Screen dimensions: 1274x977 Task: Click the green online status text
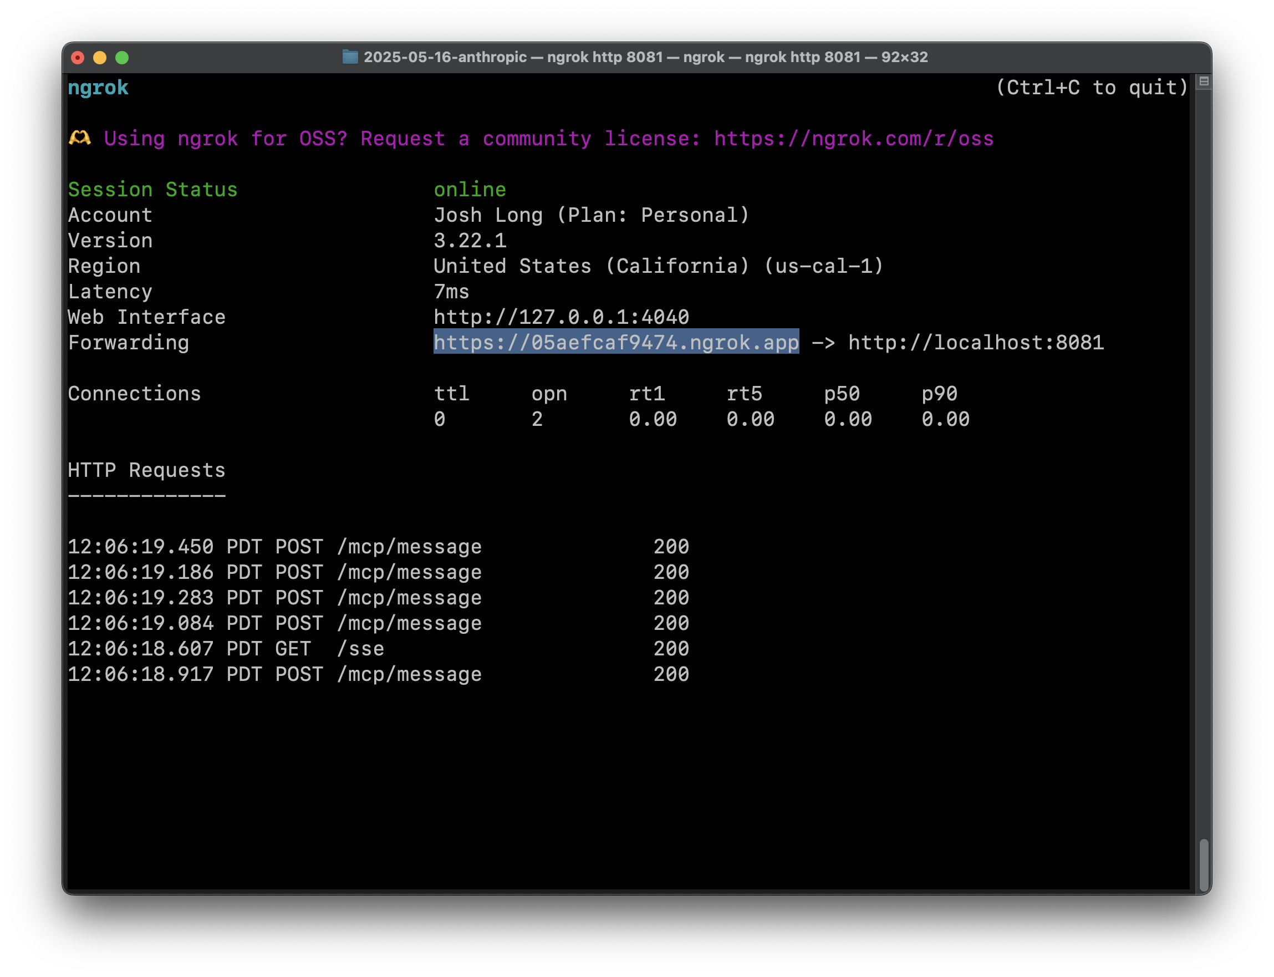[x=470, y=190]
